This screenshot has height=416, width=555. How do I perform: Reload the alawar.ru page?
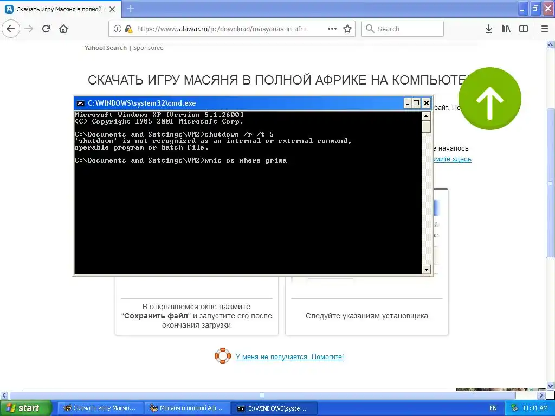[x=47, y=29]
